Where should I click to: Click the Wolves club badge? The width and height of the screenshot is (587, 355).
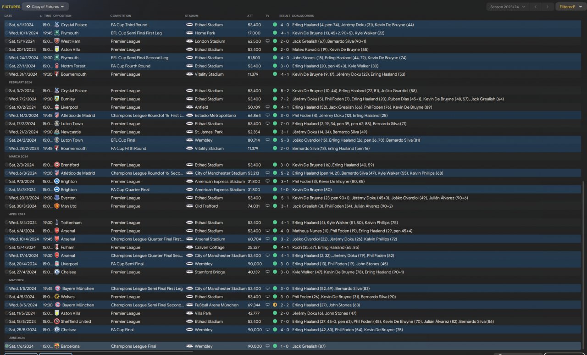tap(57, 297)
